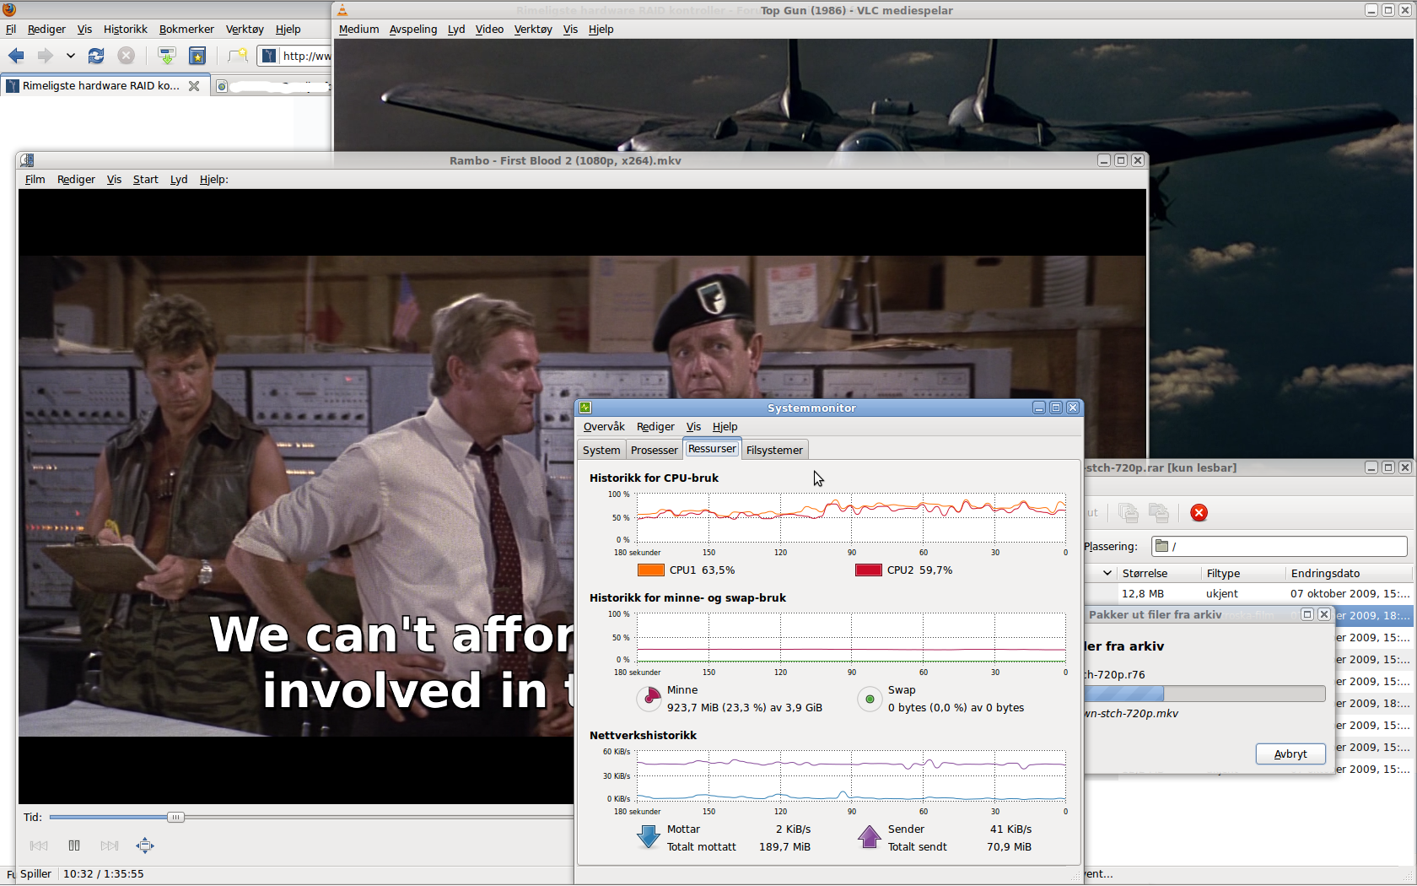Click the Systemmonitor title bar app icon
Viewport: 1417px width, 886px height.
pos(585,408)
